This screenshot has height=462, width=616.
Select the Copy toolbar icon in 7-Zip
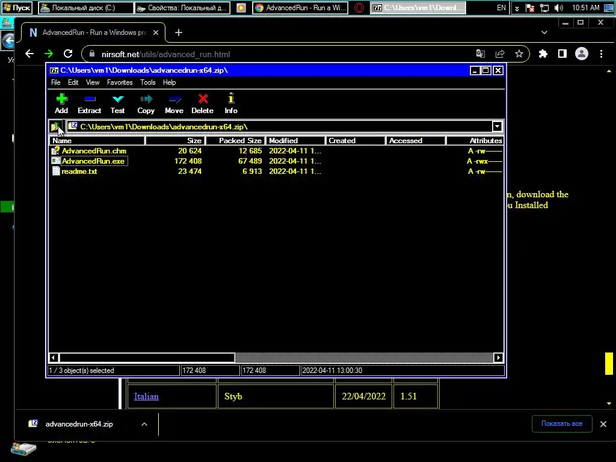point(146,104)
